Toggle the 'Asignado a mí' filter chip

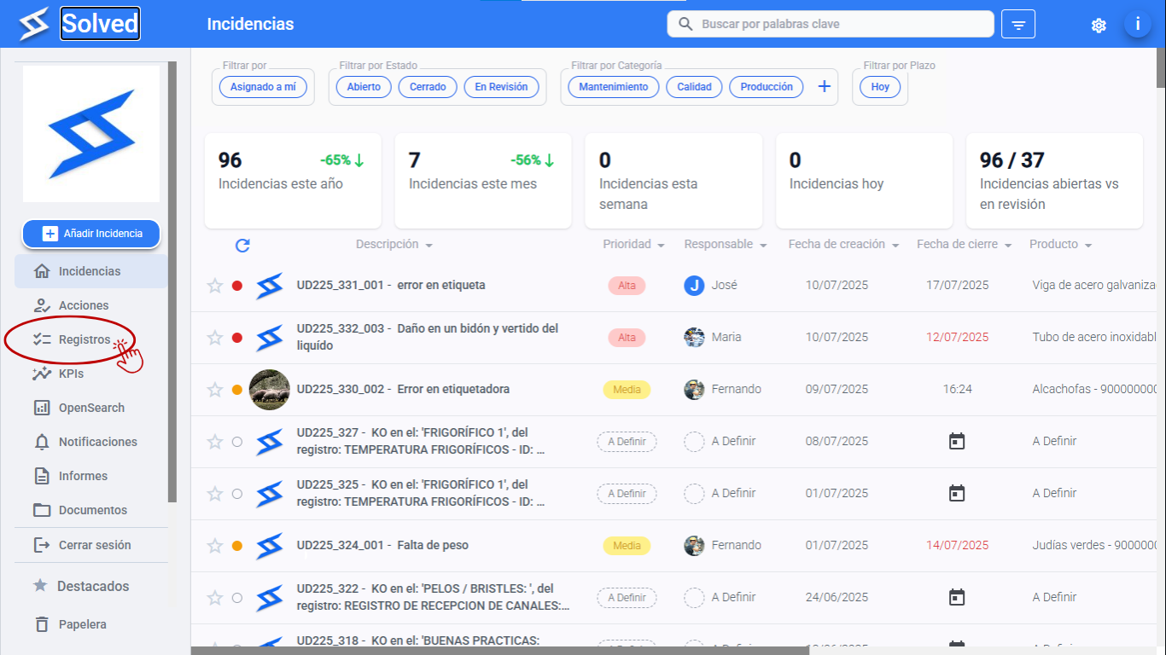[x=263, y=87]
